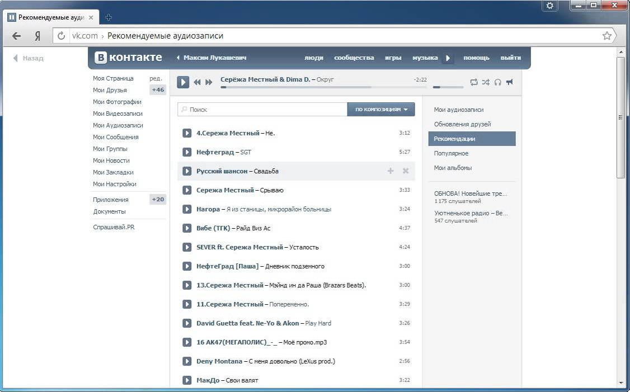Play SEVER ft. Сережа Местный – Усталость

[x=187, y=247]
